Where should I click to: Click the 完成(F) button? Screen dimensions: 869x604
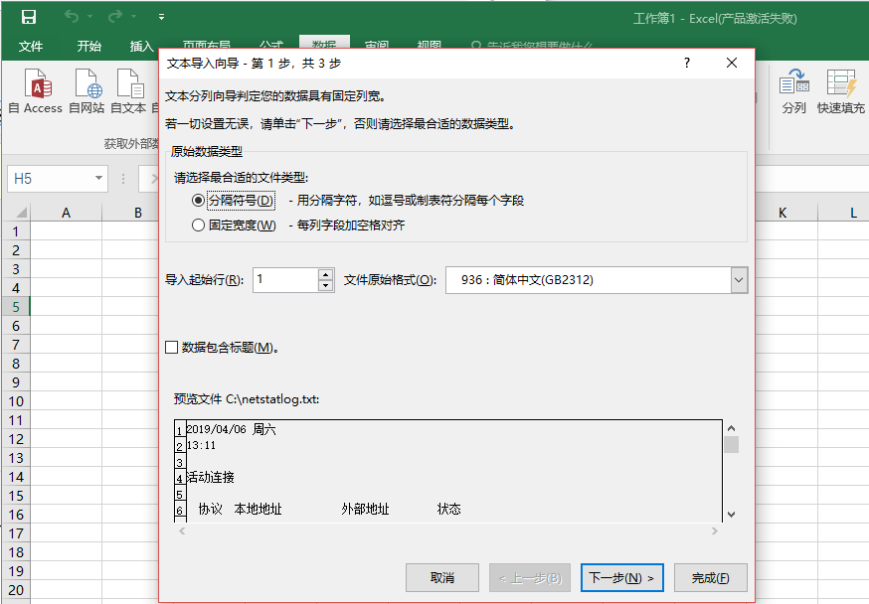711,578
